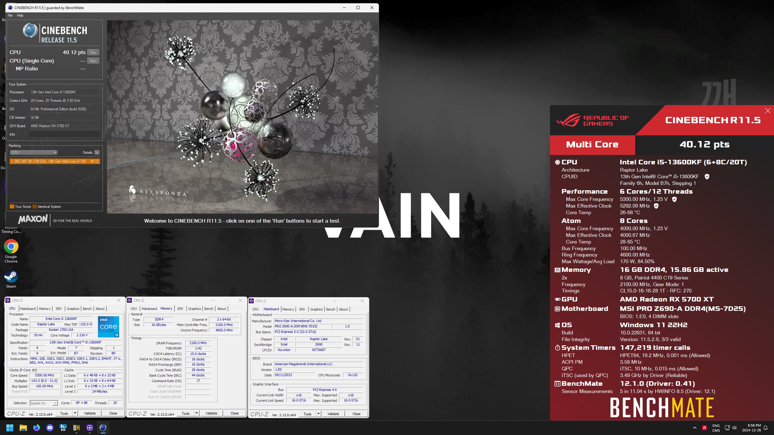
Task: Open the volume control tray icon
Action: point(734,428)
